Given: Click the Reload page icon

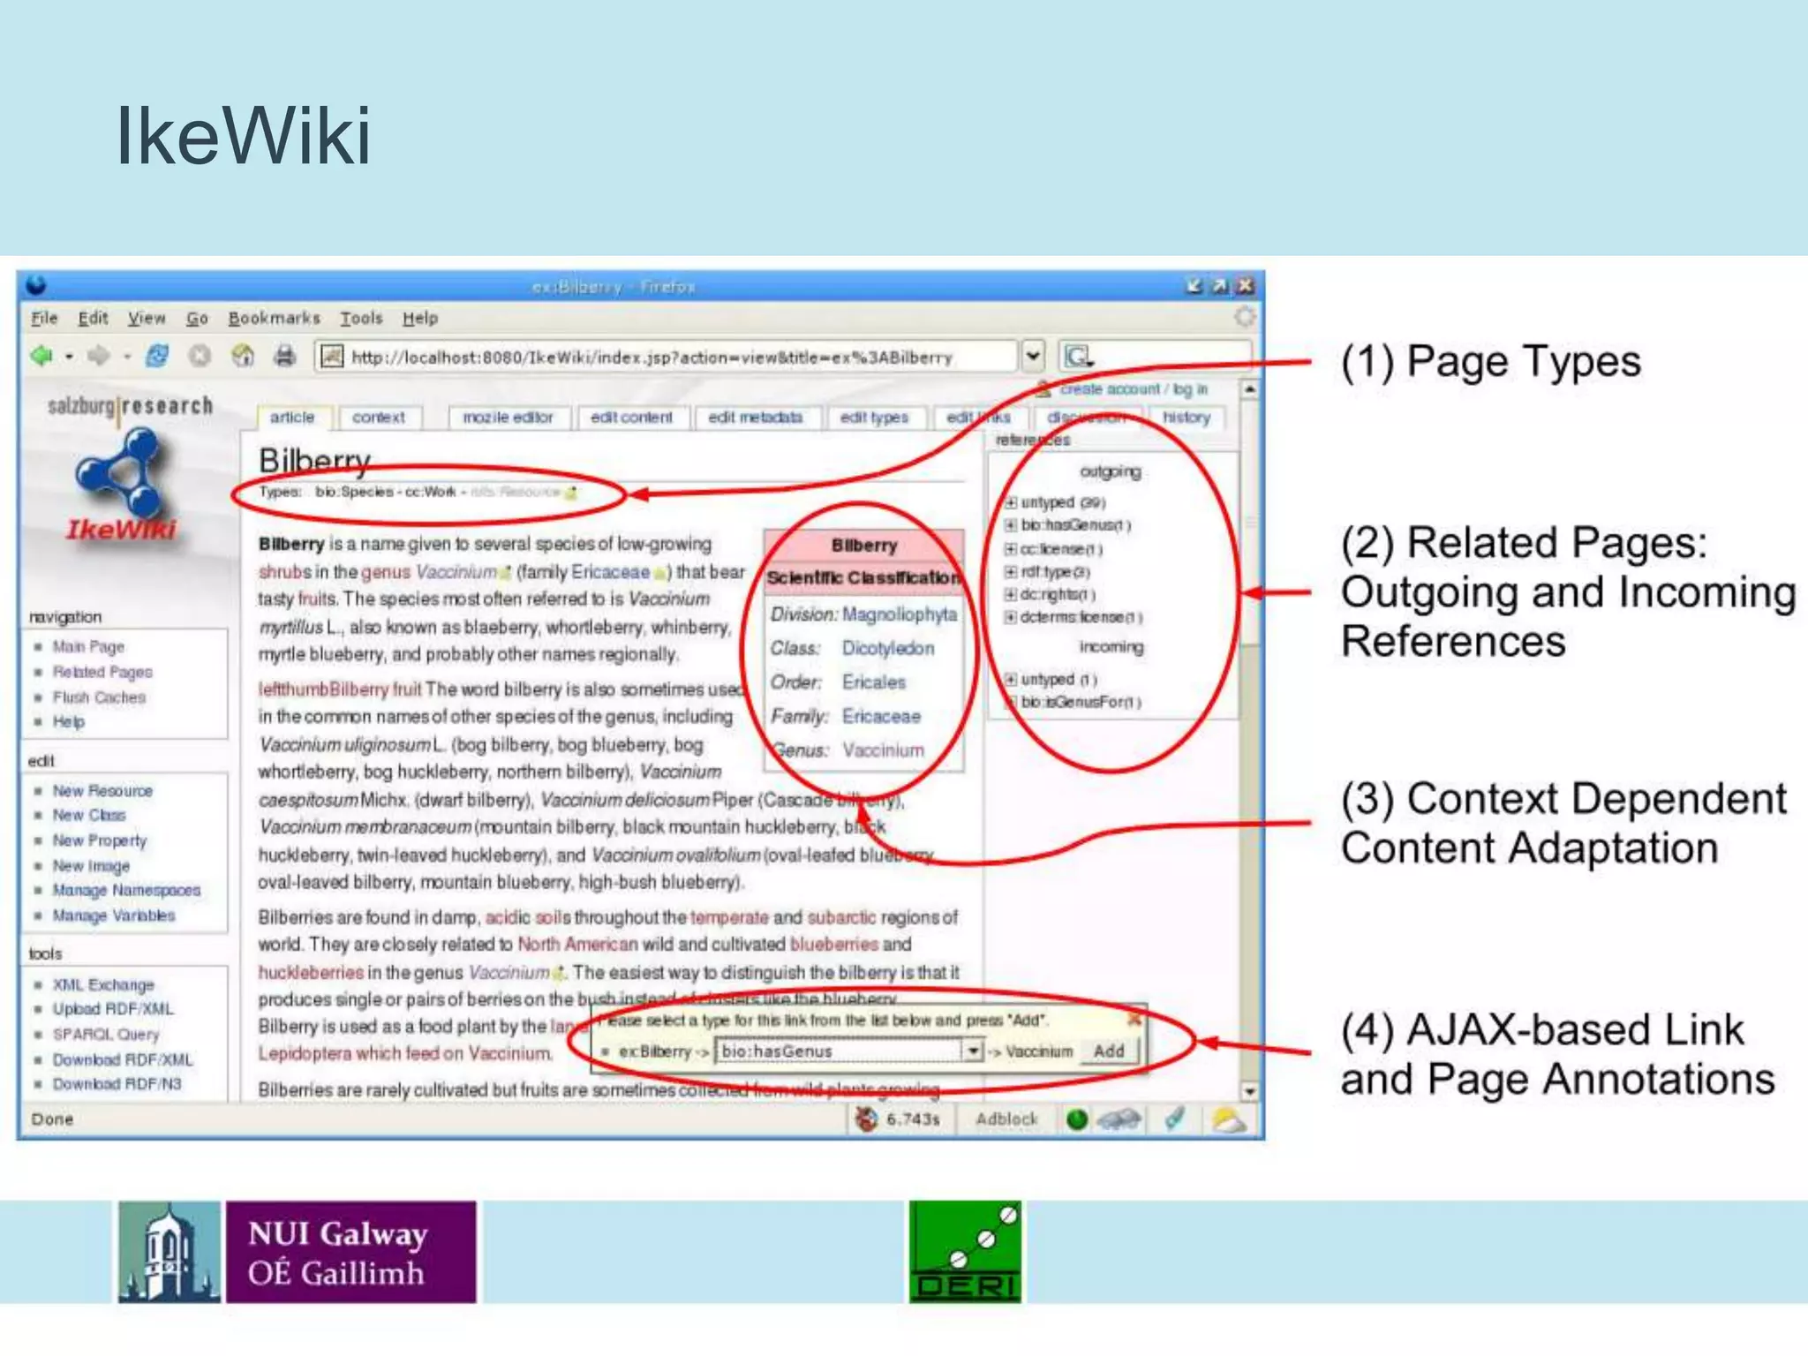Looking at the screenshot, I should (x=157, y=356).
